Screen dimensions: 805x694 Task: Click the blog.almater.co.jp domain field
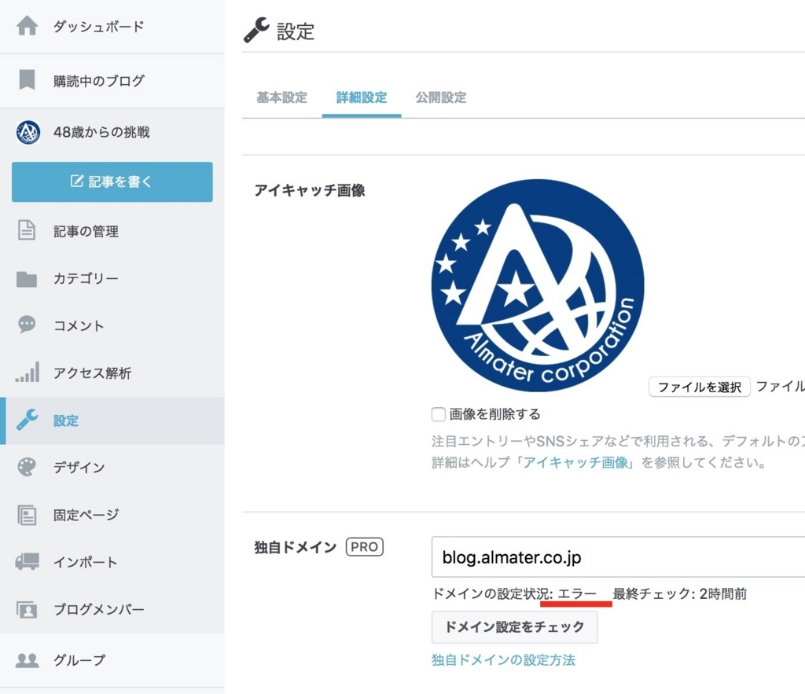pos(618,557)
